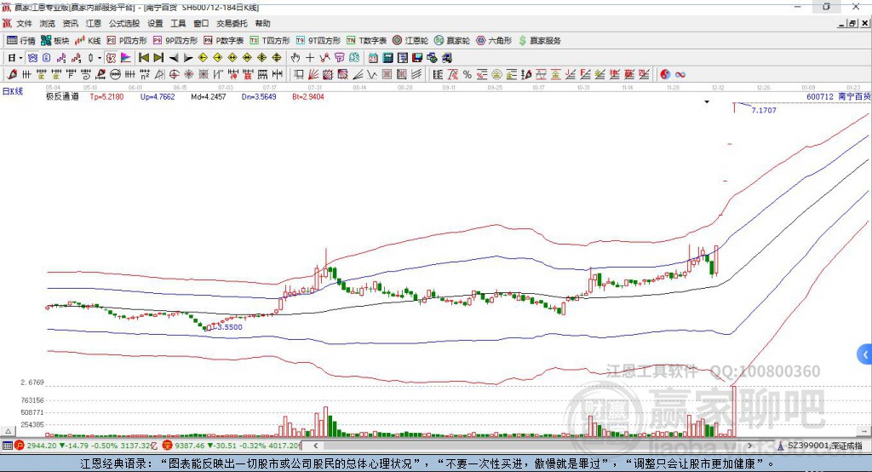This screenshot has height=472, width=872.
Task: Jump to first bar with green skip-back arrow
Action: point(144,58)
